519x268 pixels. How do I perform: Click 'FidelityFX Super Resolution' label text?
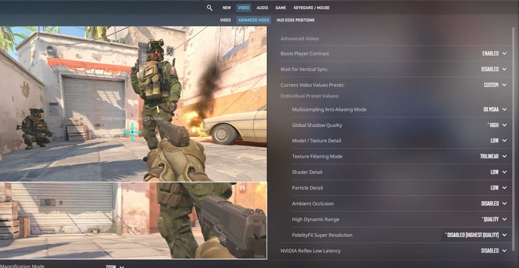[322, 235]
